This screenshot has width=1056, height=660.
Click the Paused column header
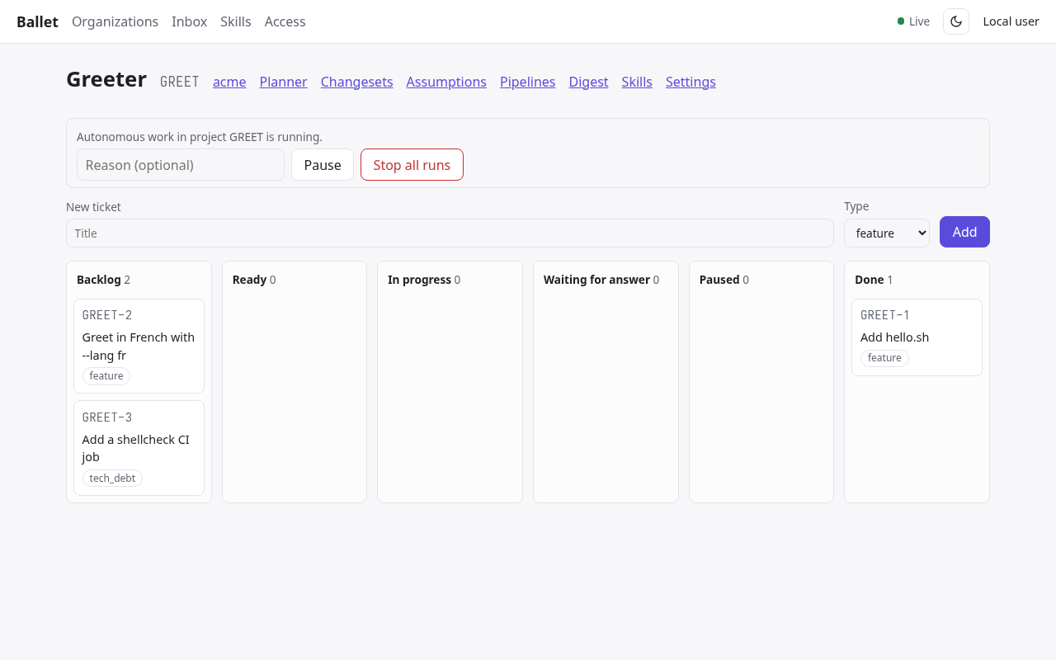(x=724, y=280)
